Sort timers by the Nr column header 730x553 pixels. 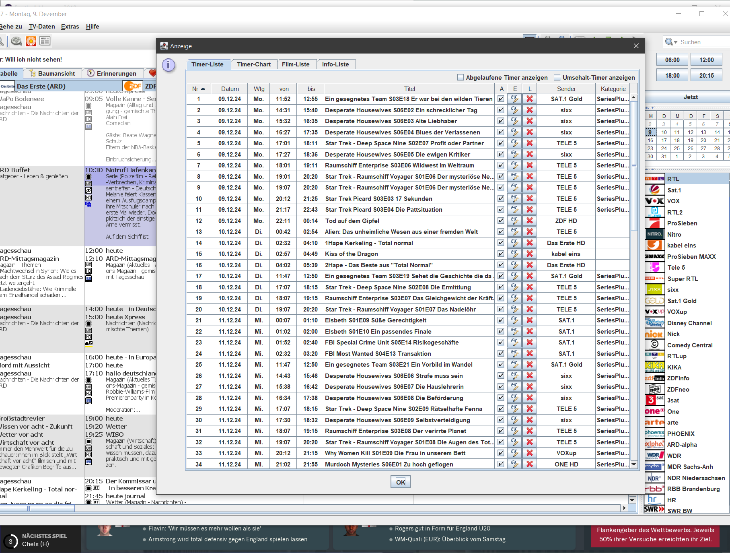click(x=199, y=89)
